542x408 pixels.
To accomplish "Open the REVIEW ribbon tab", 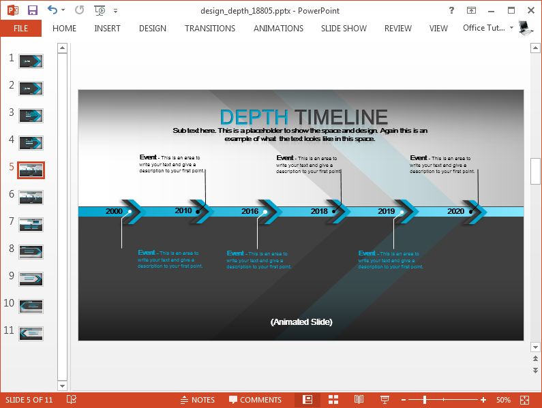I will click(x=398, y=29).
